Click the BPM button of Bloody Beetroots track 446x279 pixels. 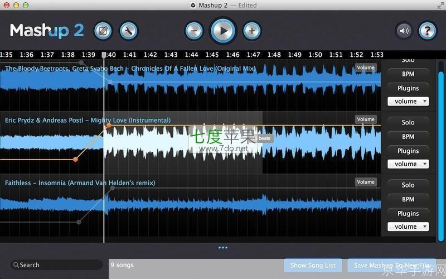click(408, 74)
